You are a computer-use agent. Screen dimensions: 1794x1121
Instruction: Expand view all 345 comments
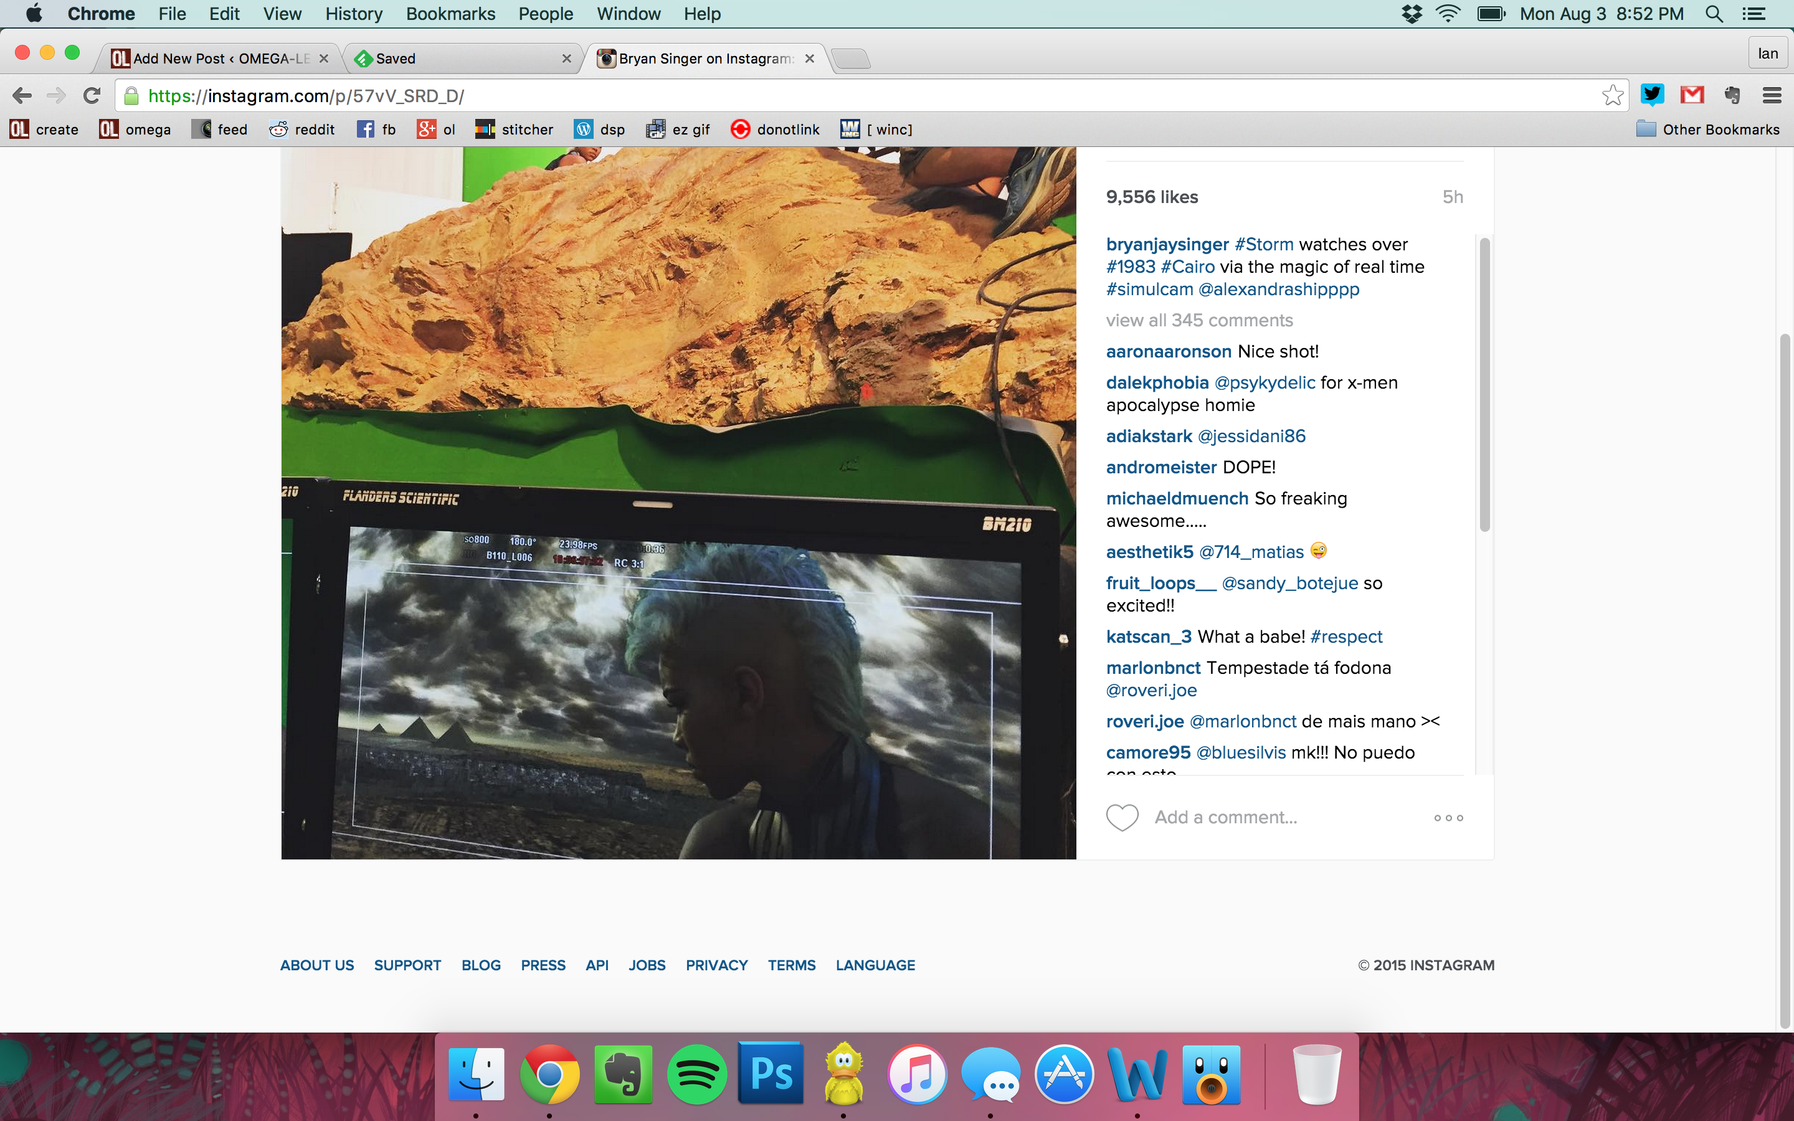1200,319
